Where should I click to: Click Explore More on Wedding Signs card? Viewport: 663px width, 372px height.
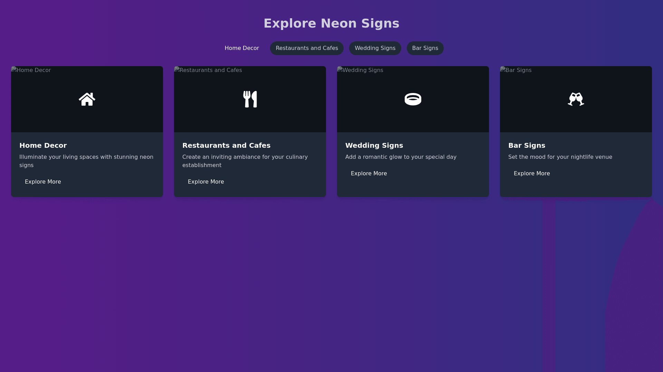pos(369,174)
